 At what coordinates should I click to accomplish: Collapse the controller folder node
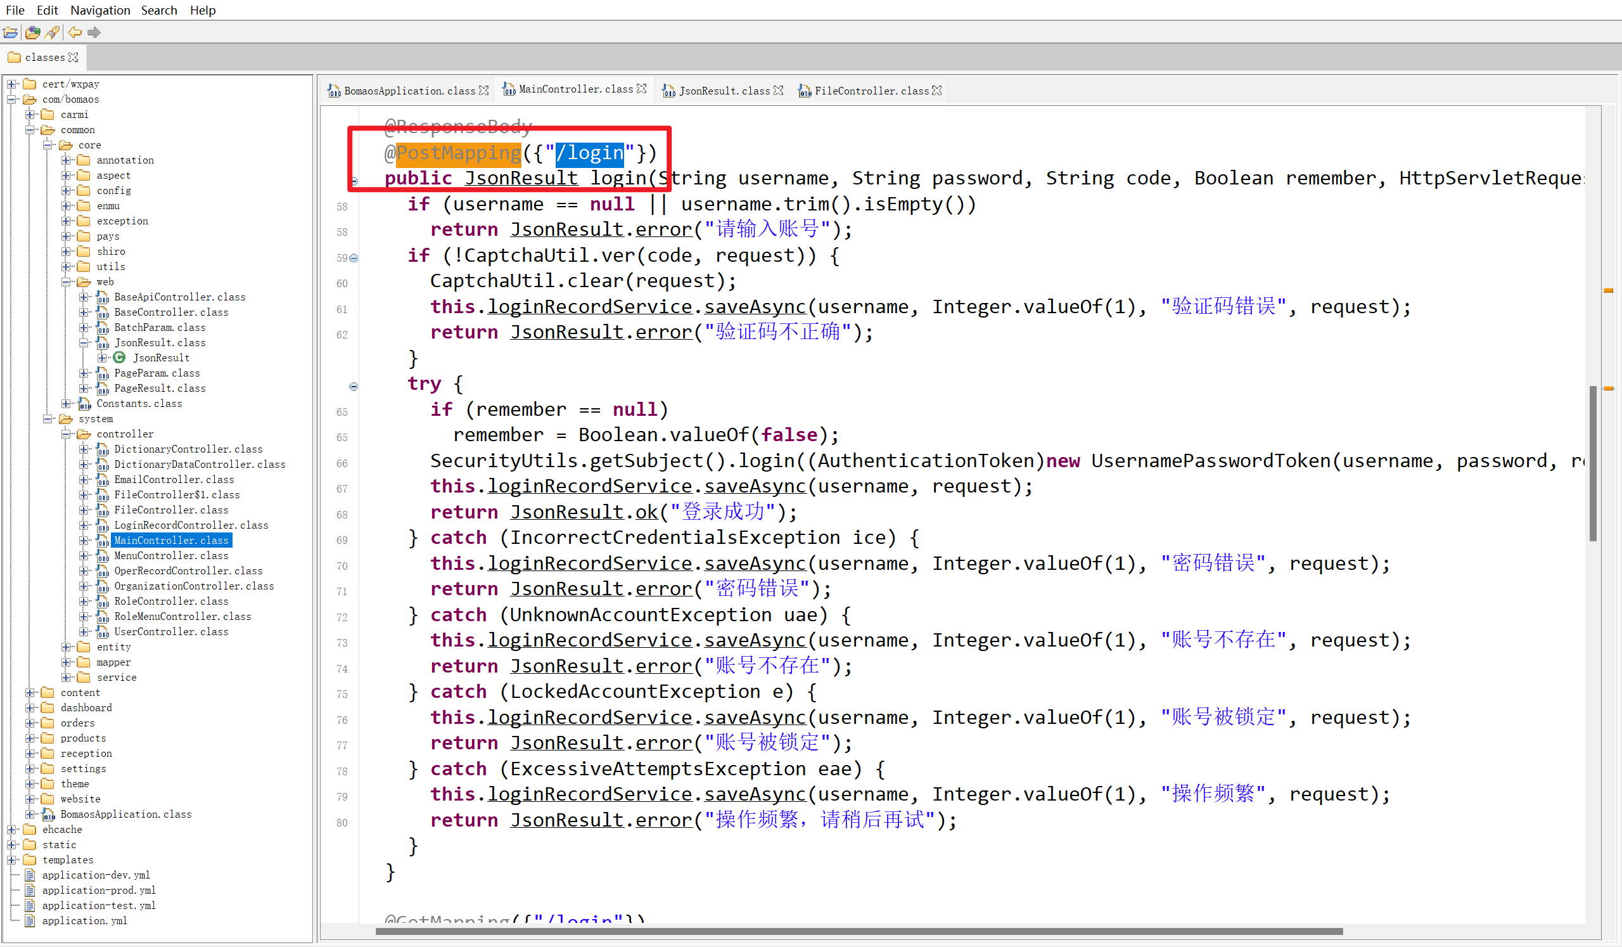(66, 434)
